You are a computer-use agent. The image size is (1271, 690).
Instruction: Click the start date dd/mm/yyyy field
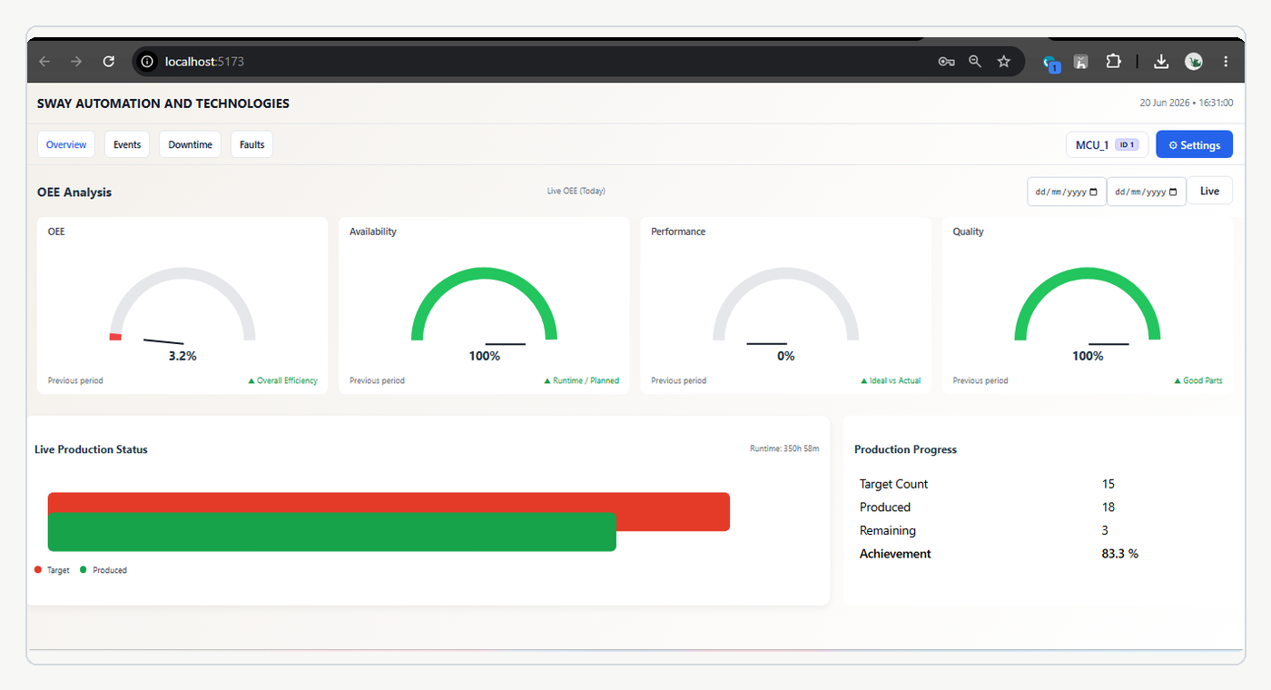tap(1067, 192)
